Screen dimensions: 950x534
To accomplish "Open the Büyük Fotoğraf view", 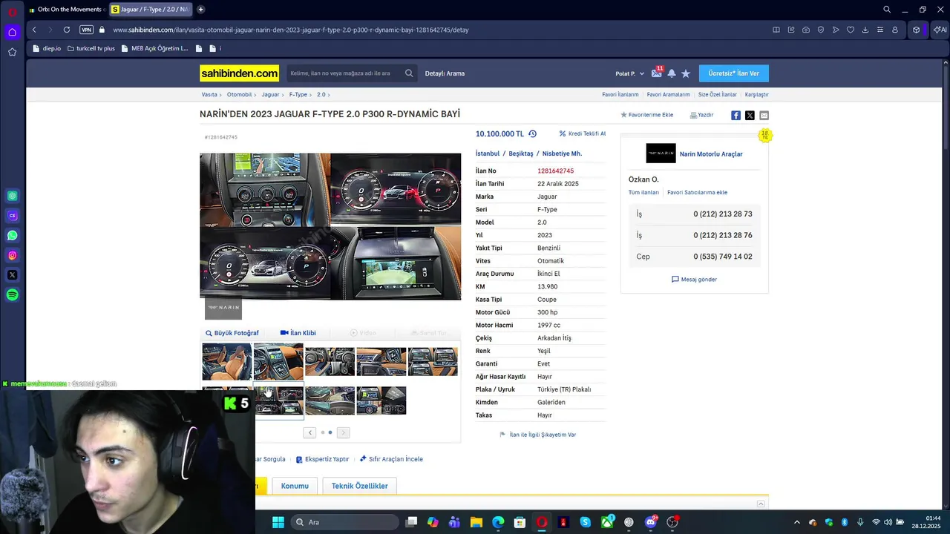I will [232, 333].
